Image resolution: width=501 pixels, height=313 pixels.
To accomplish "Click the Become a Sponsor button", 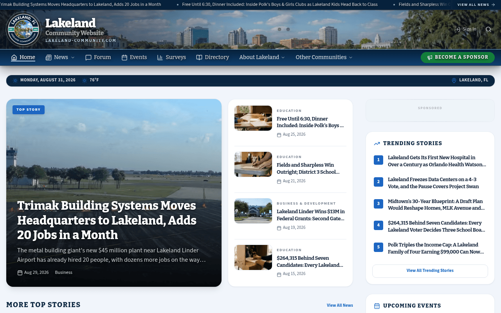I will tap(458, 58).
